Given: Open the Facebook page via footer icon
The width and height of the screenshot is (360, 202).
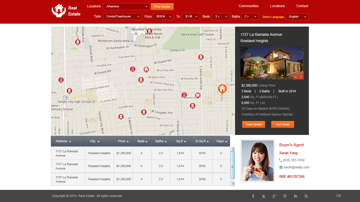Looking at the screenshot, I should click(253, 196).
